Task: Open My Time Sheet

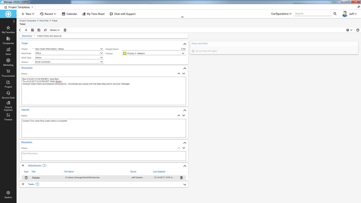Action: (93, 14)
